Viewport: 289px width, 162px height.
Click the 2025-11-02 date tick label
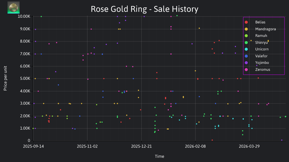[87, 146]
